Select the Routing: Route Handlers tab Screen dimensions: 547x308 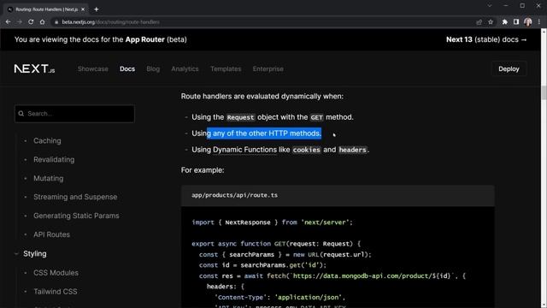pos(46,9)
